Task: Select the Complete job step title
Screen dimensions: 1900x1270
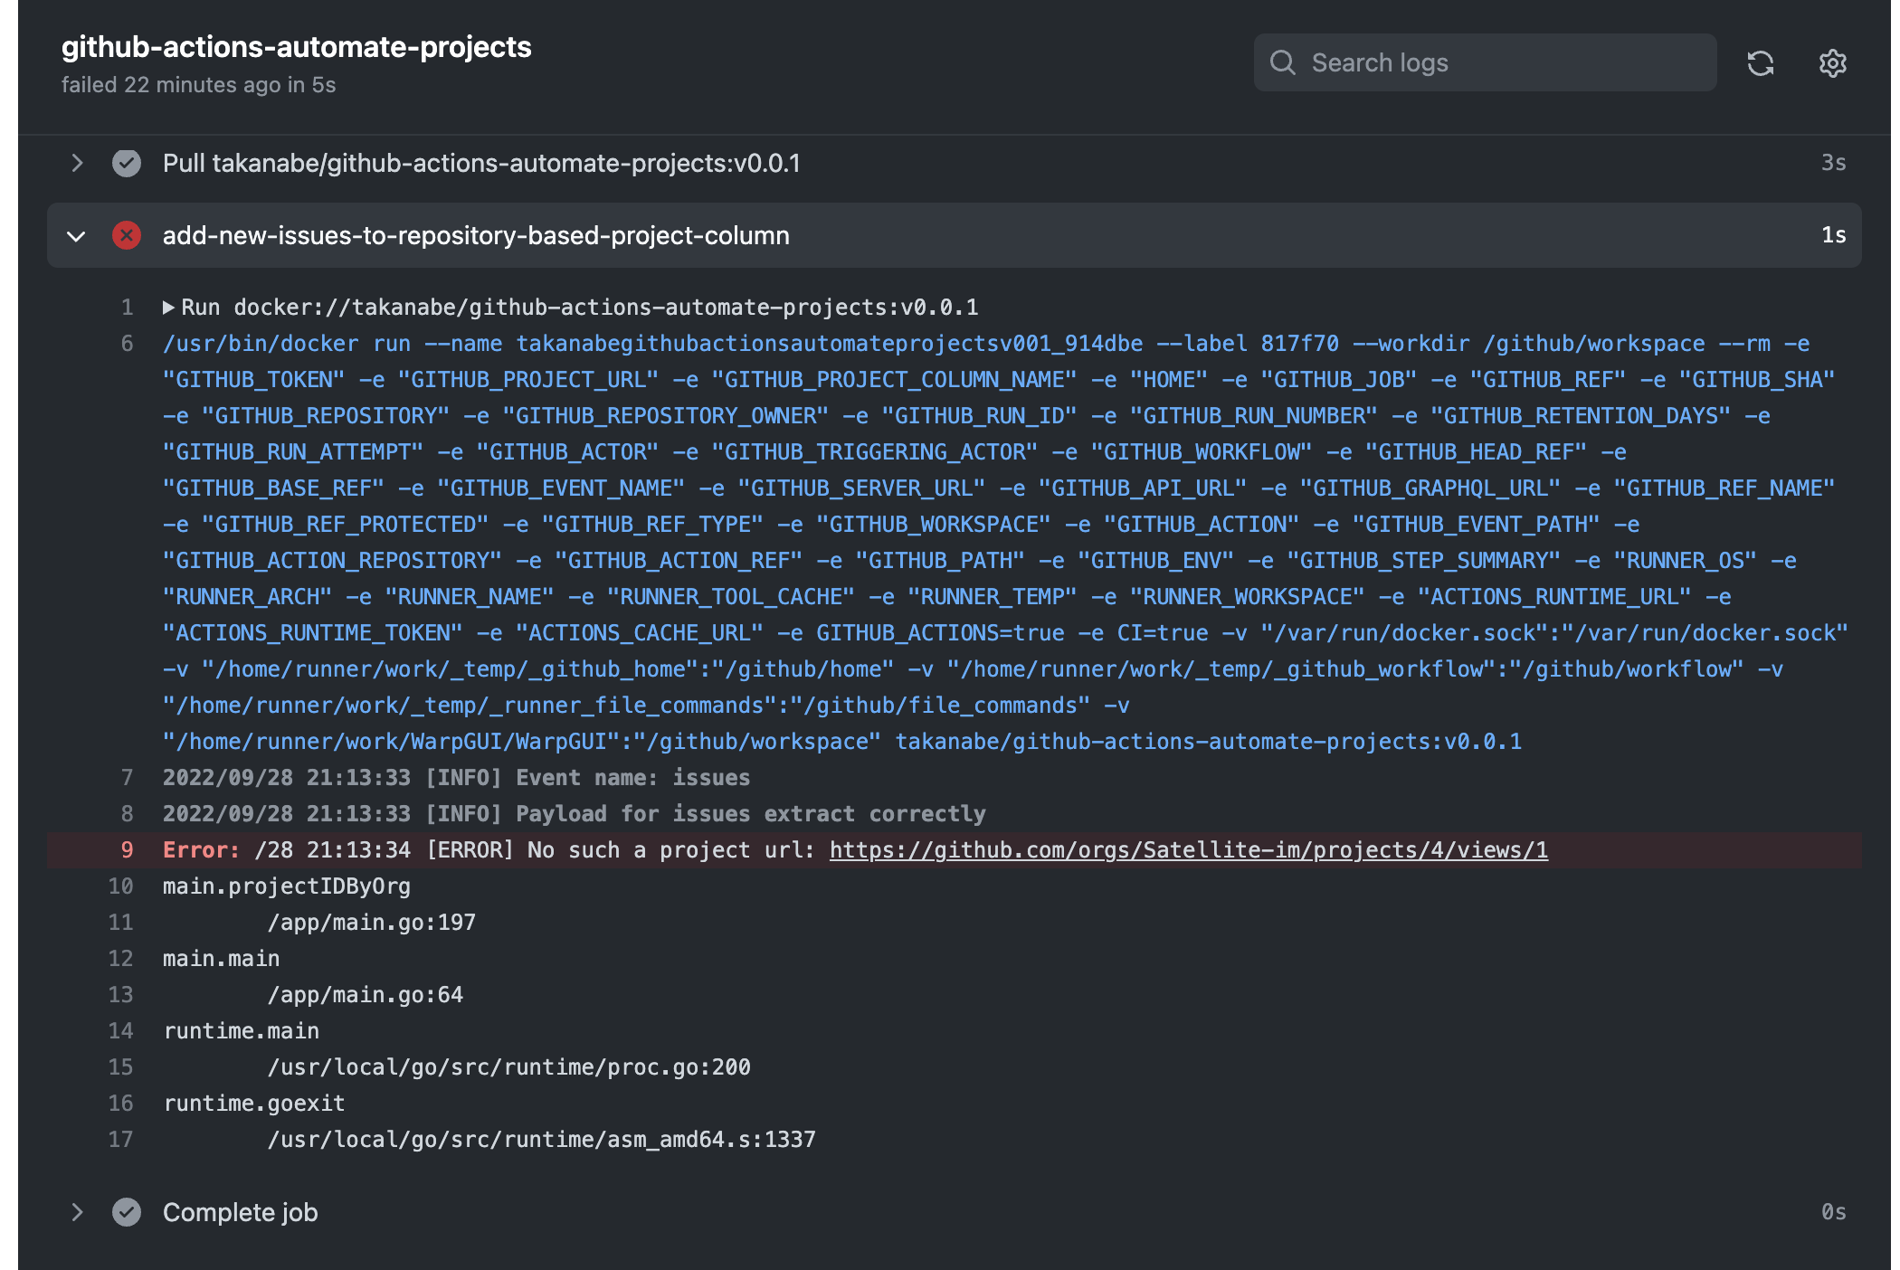Action: [240, 1212]
